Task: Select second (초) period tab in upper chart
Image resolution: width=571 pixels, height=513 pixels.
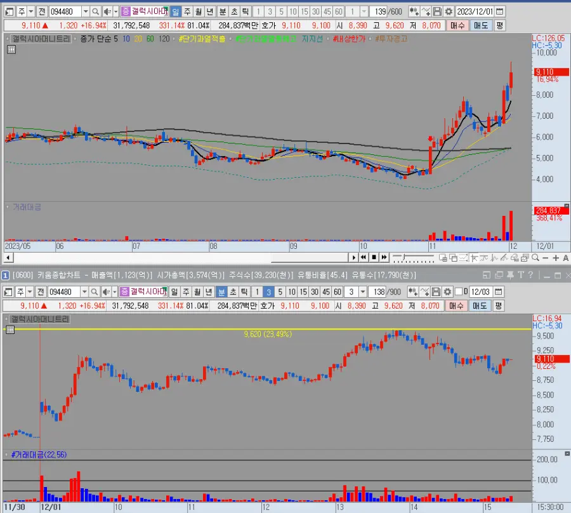Action: [x=234, y=11]
